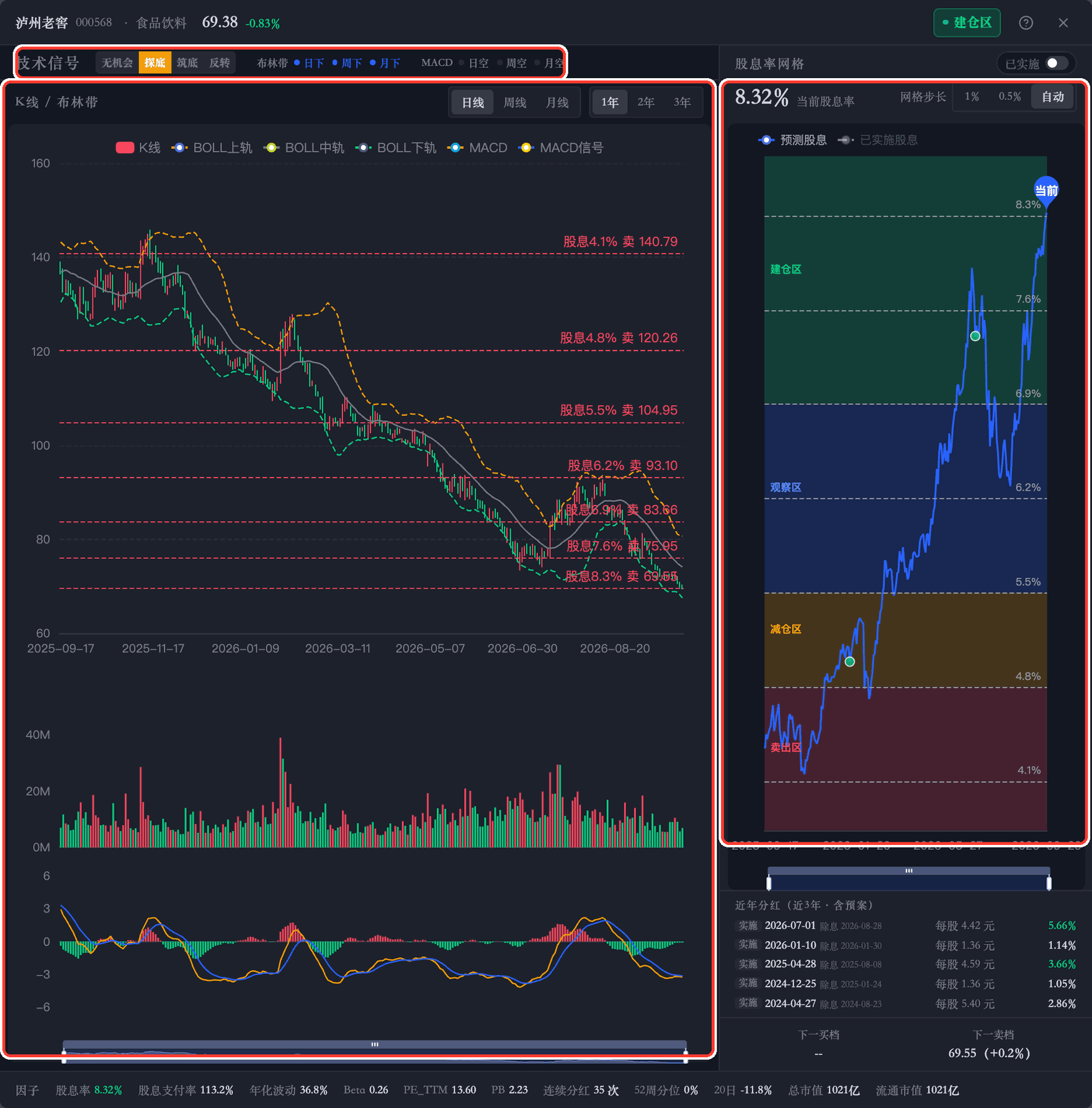Switch K-line chart to 月线
1092x1108 pixels.
(x=557, y=102)
